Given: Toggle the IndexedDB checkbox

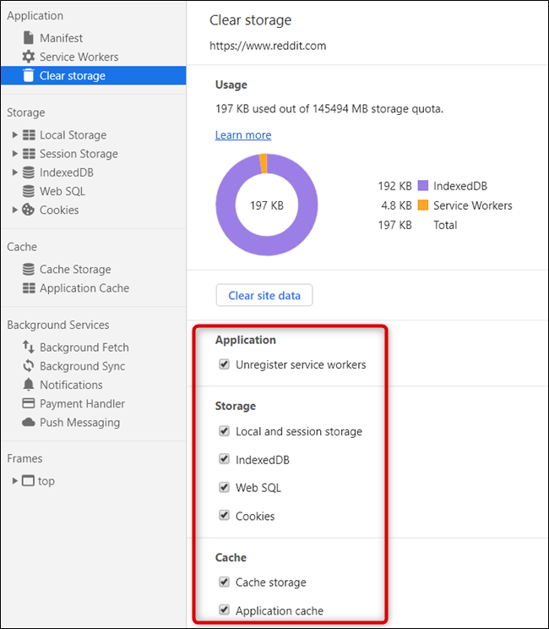Looking at the screenshot, I should (x=225, y=459).
